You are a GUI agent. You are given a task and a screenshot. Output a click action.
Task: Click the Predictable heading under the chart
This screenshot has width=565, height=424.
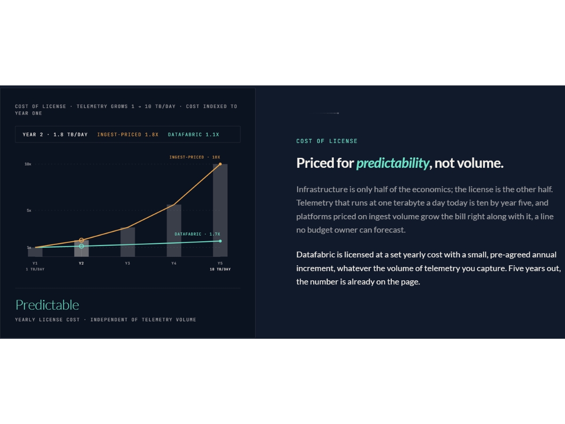pyautogui.click(x=47, y=305)
